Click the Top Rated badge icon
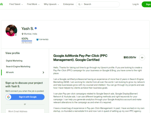Image resolution: width=151 pixels, height=113 pixels. [37, 40]
